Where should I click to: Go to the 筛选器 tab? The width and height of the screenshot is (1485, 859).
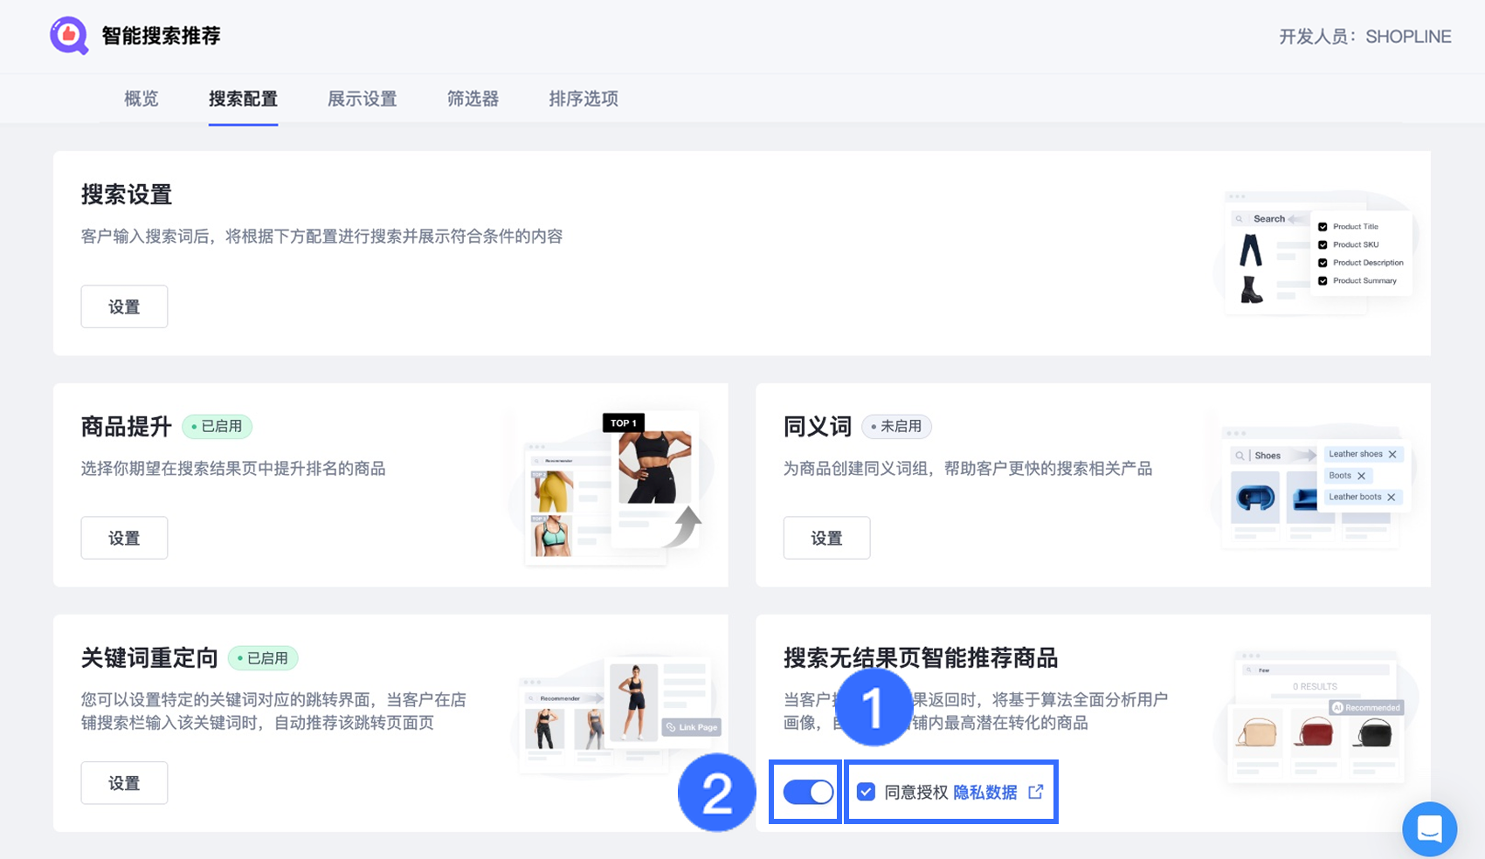tap(473, 99)
